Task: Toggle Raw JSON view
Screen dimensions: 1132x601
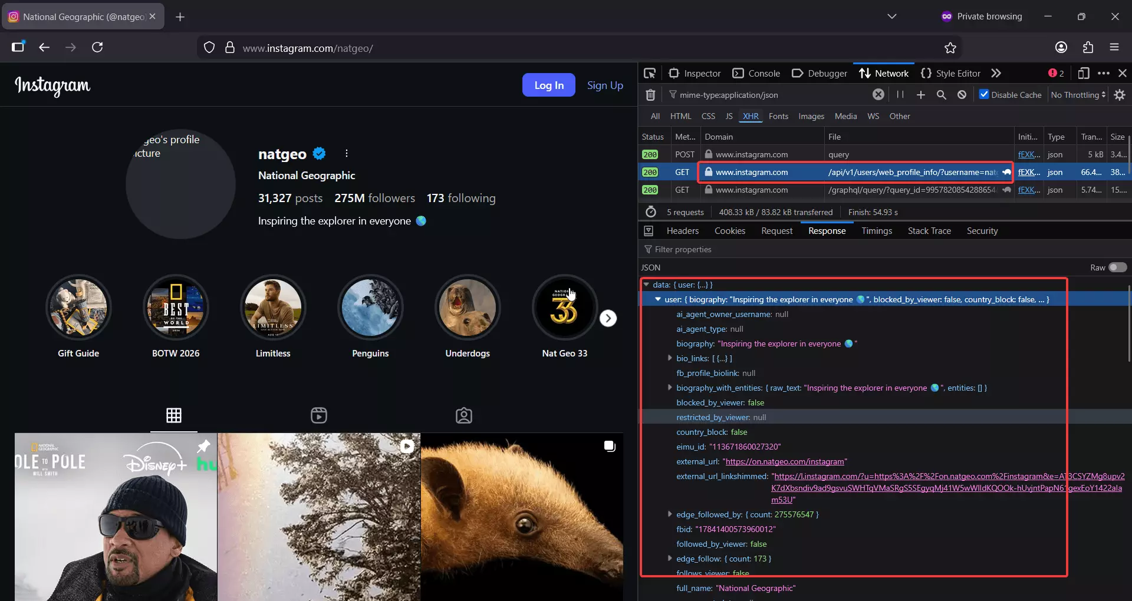Action: coord(1116,267)
